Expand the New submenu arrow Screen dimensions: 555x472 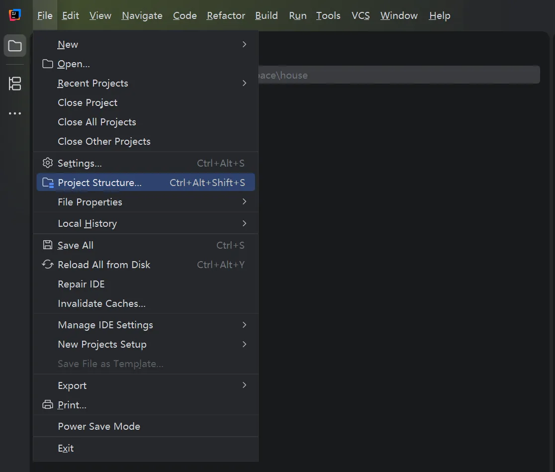coord(244,44)
